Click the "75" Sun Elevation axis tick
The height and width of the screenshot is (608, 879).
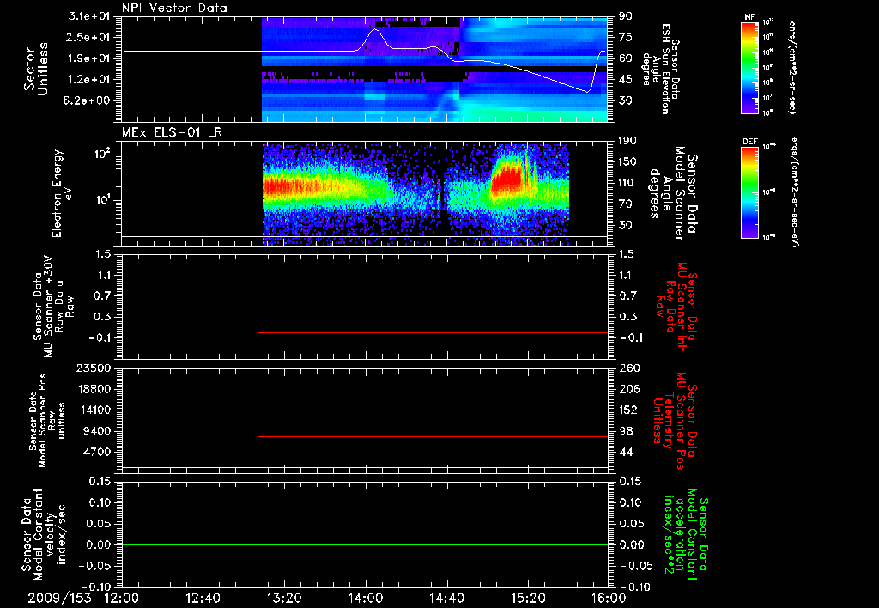pos(626,37)
